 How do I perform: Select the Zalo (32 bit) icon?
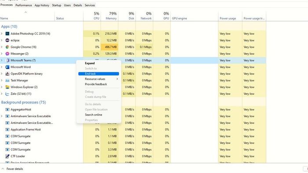pos(7,94)
